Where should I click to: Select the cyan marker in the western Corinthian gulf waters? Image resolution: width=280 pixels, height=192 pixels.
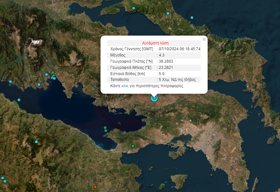(x=19, y=100)
